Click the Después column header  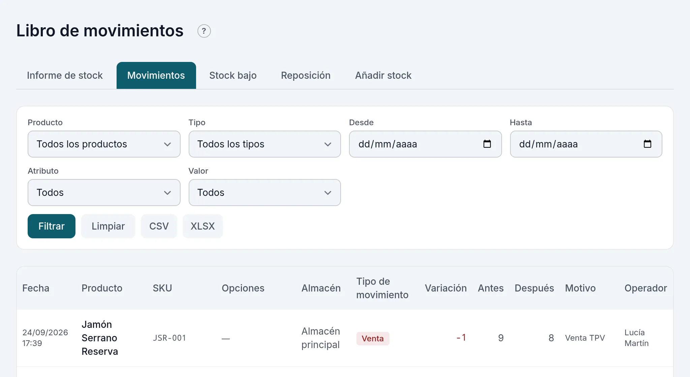(534, 288)
